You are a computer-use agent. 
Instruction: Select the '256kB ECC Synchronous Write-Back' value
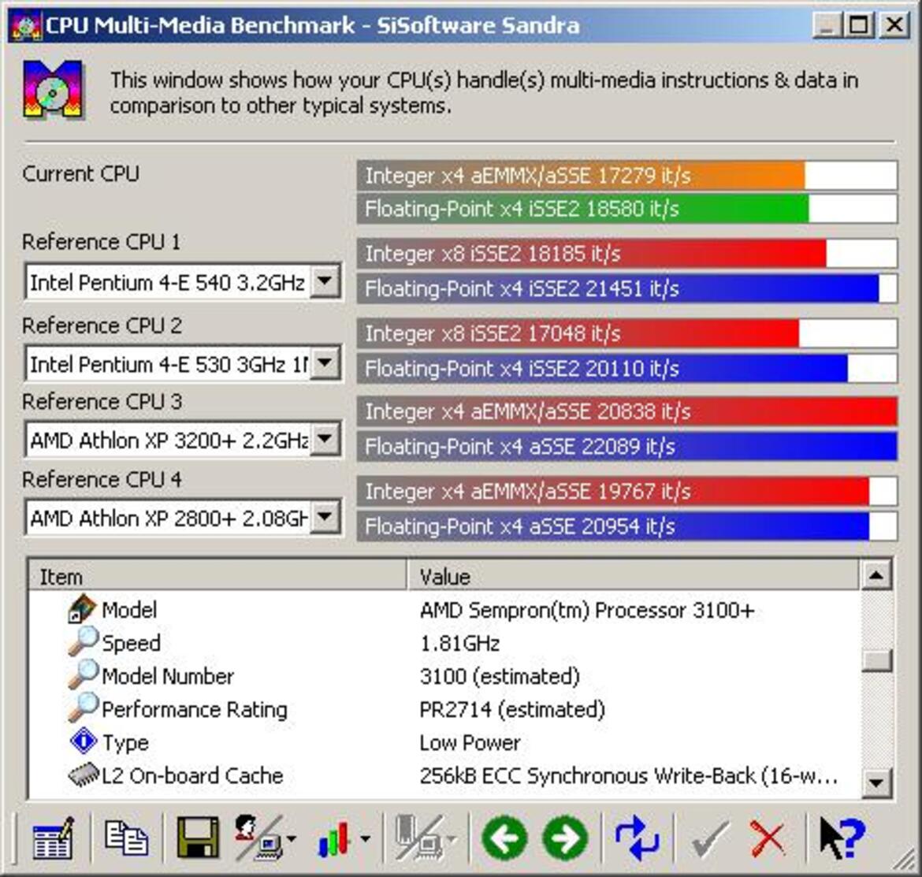pos(628,776)
